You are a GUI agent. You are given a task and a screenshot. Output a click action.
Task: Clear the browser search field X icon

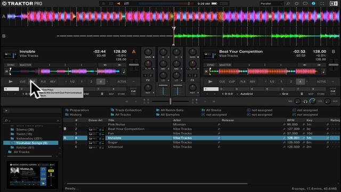58,121
